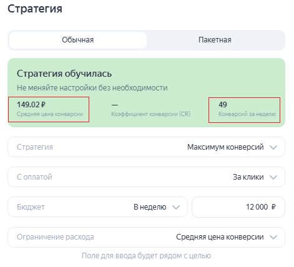
Task: Click the Ограничение расхода field label
Action: (x=56, y=237)
